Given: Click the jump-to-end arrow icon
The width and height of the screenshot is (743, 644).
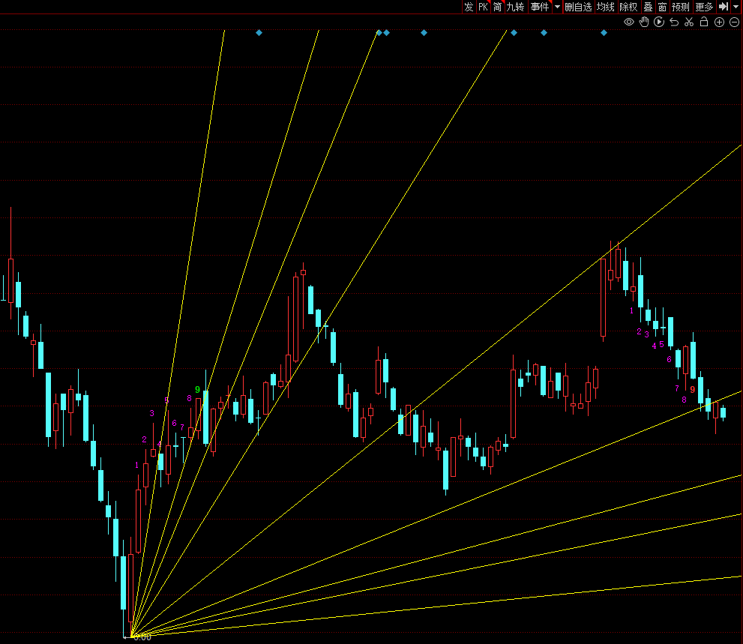Looking at the screenshot, I should tap(724, 7).
